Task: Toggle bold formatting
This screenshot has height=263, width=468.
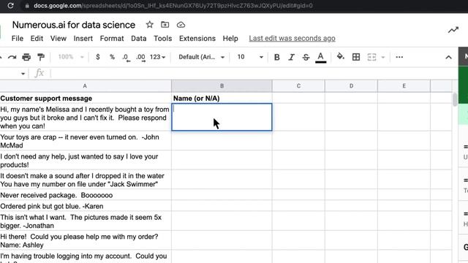Action: tap(276, 57)
